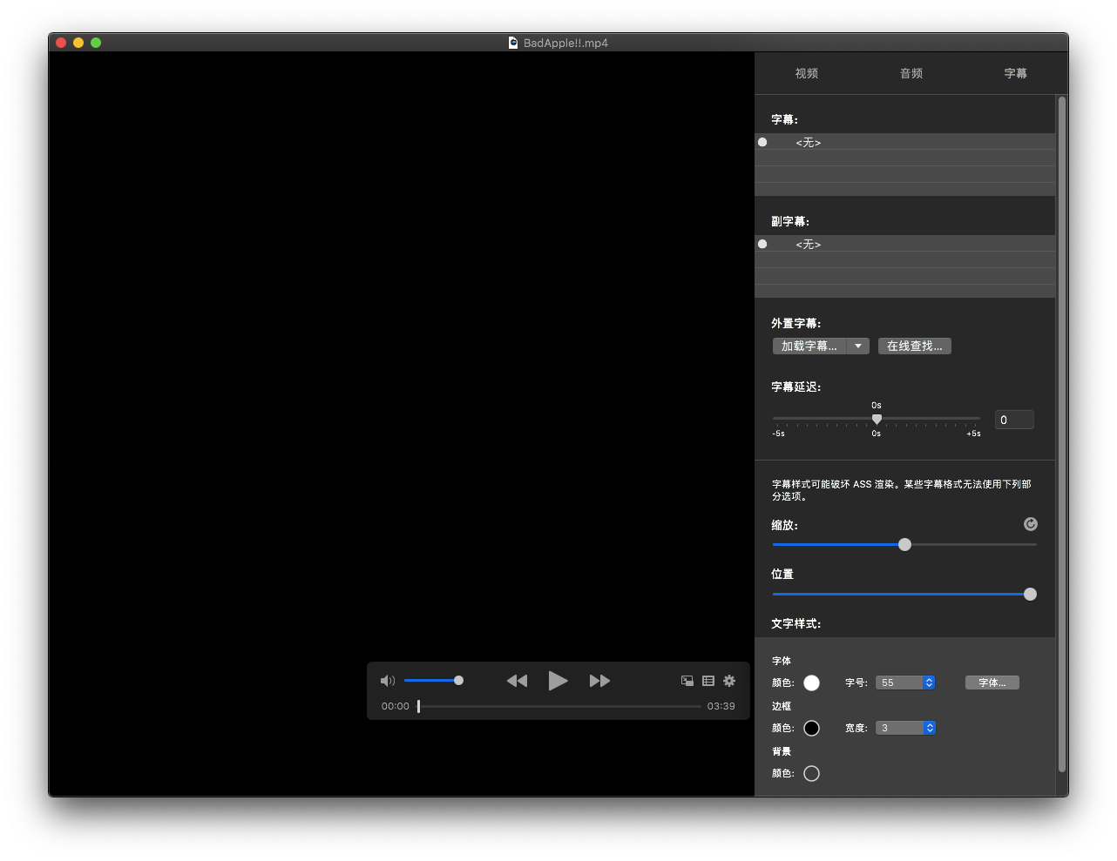Click the 字幕延迟 value input field

(x=1014, y=420)
